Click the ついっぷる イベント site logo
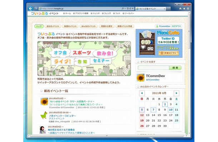 pyautogui.click(x=44, y=13)
